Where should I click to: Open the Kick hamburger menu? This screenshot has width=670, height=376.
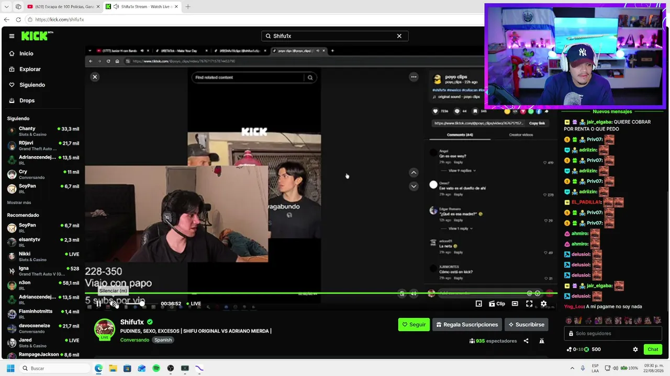[x=12, y=36]
